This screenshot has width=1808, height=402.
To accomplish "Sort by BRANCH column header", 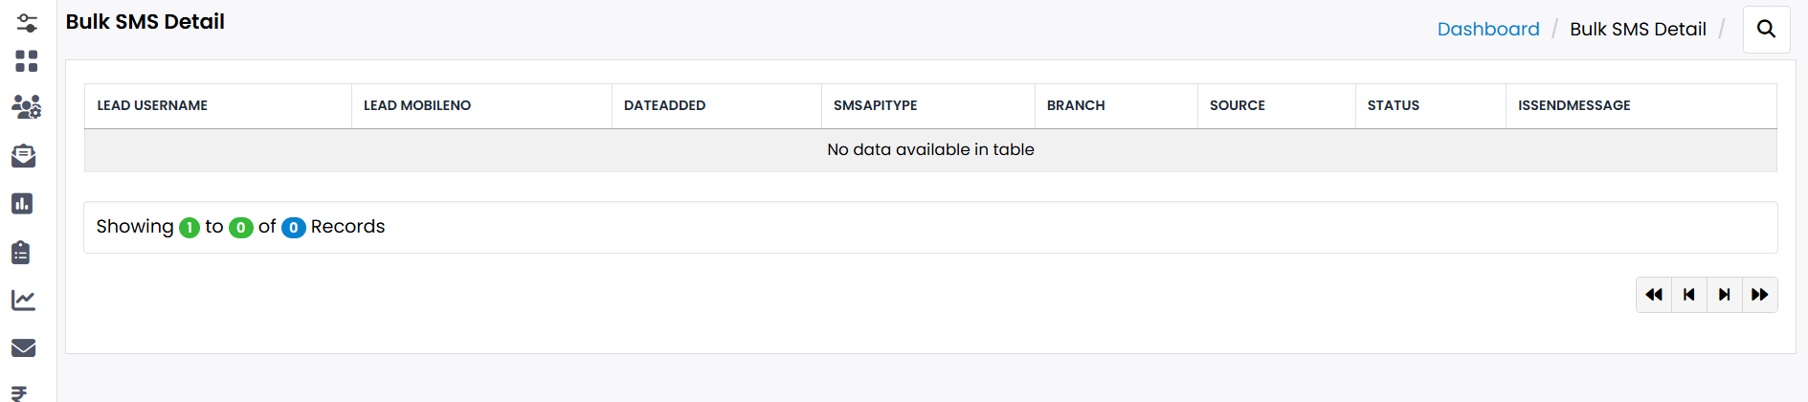I will click(1075, 105).
